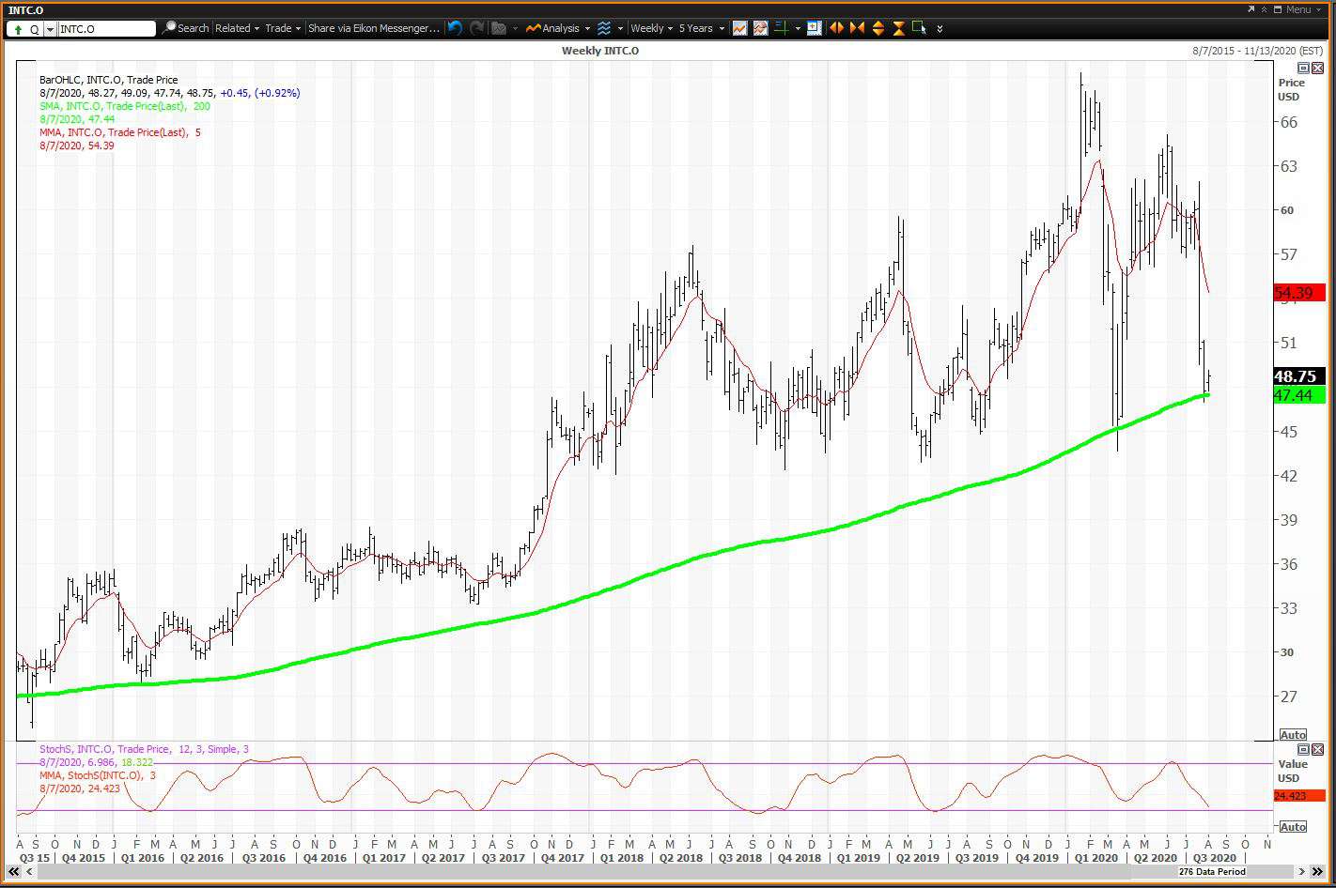
Task: Expand the crosshair tool dropdown arrow
Action: pos(798,28)
